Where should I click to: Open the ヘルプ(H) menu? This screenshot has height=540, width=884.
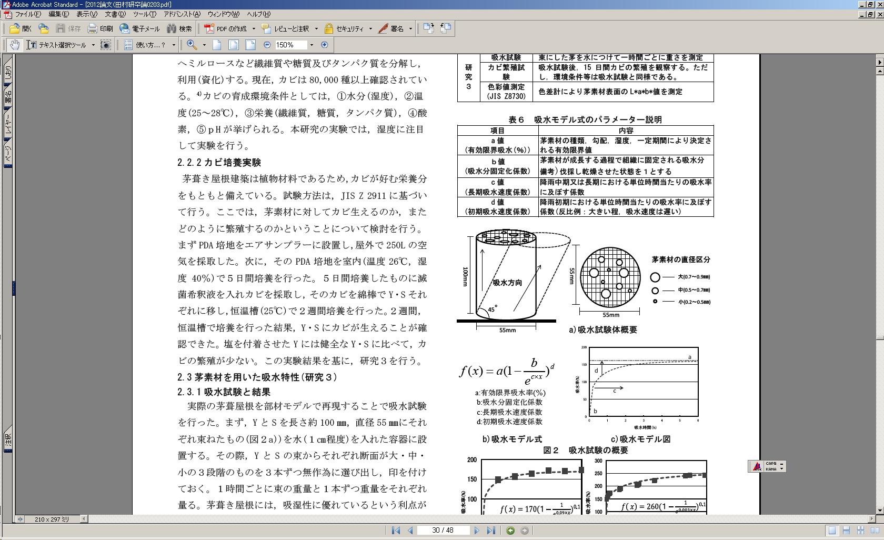pos(258,14)
